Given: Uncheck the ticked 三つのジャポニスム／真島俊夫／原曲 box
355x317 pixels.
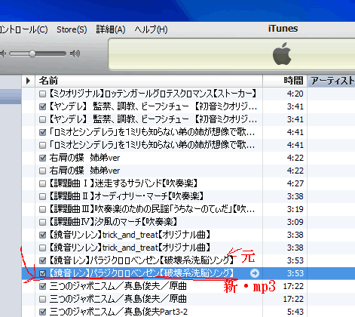Looking at the screenshot, I should pos(43,286).
